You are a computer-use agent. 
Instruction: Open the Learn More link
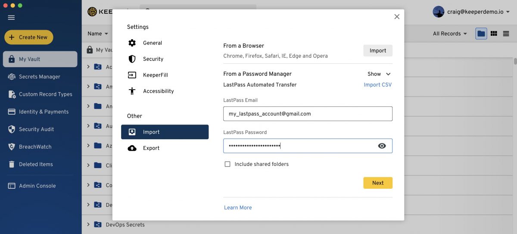(x=238, y=208)
